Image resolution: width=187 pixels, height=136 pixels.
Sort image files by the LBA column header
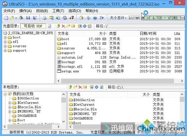tap(179, 34)
